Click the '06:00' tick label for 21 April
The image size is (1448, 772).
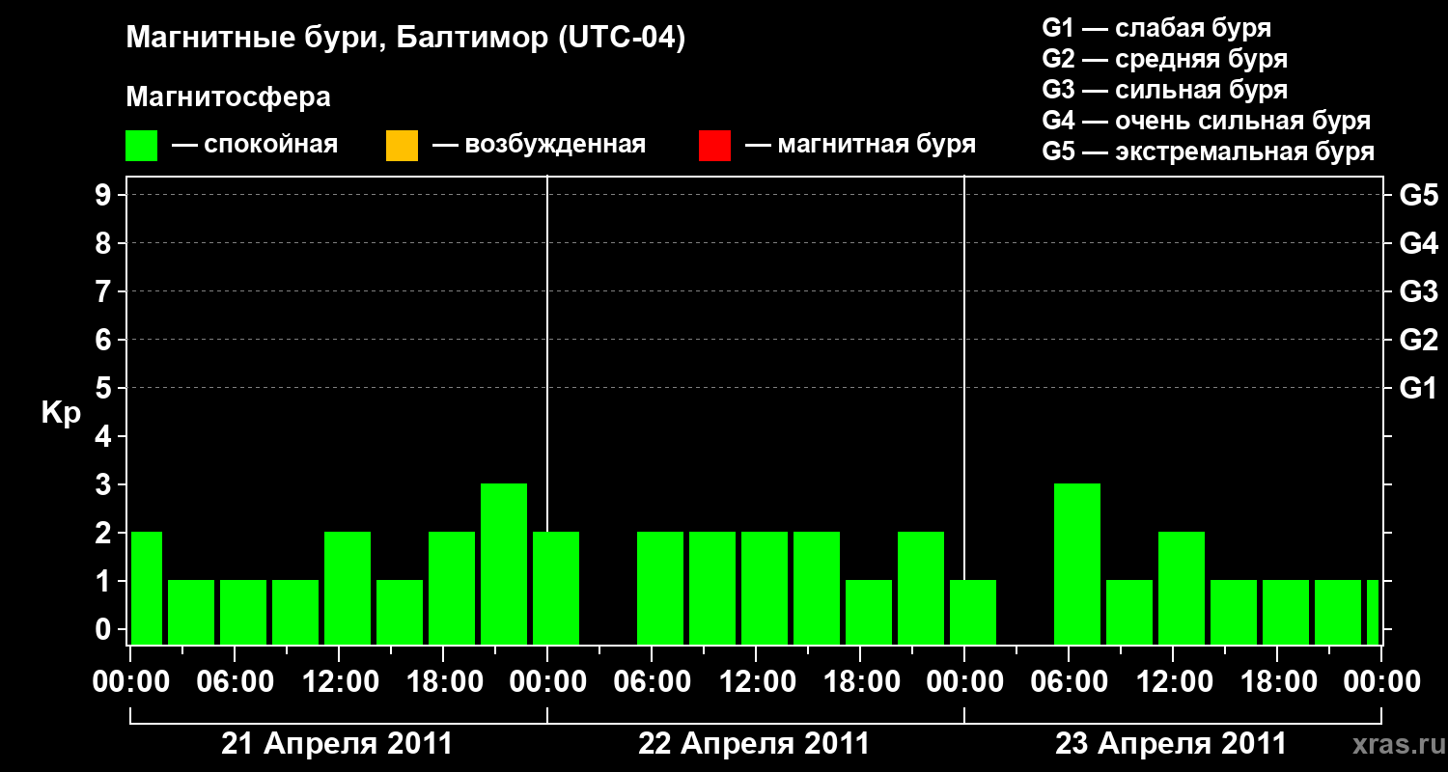235,682
